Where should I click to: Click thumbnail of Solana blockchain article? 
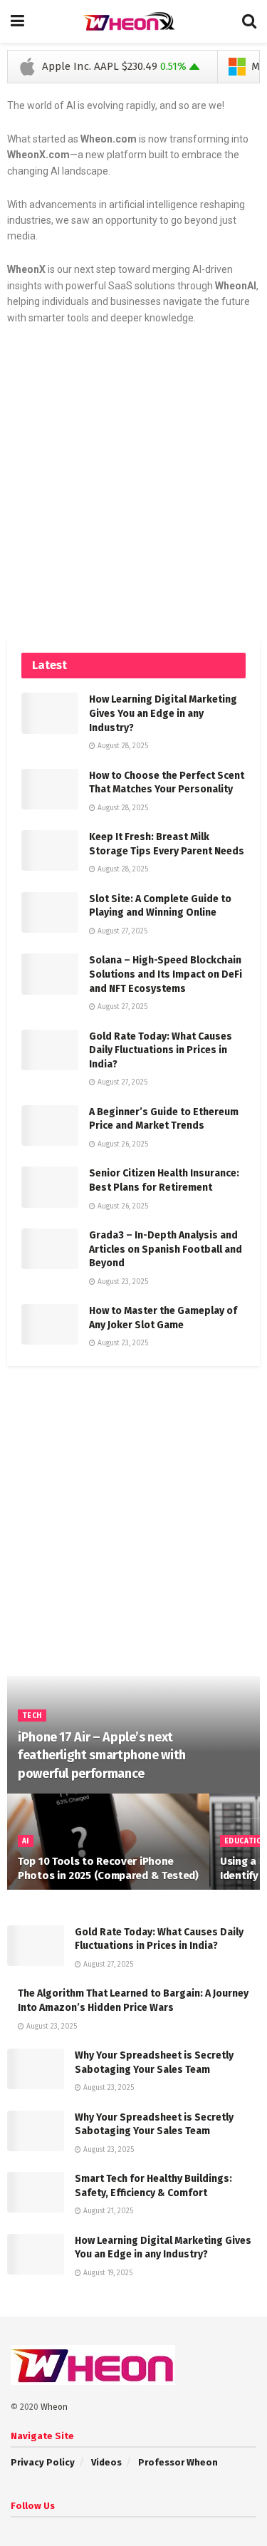coord(49,973)
